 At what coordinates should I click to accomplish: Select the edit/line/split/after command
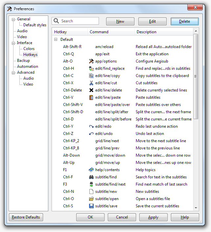click(x=112, y=112)
